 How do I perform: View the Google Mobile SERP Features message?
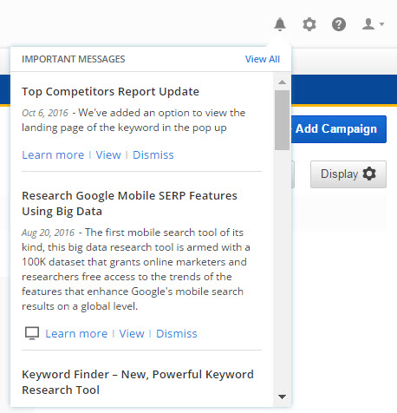click(x=132, y=334)
